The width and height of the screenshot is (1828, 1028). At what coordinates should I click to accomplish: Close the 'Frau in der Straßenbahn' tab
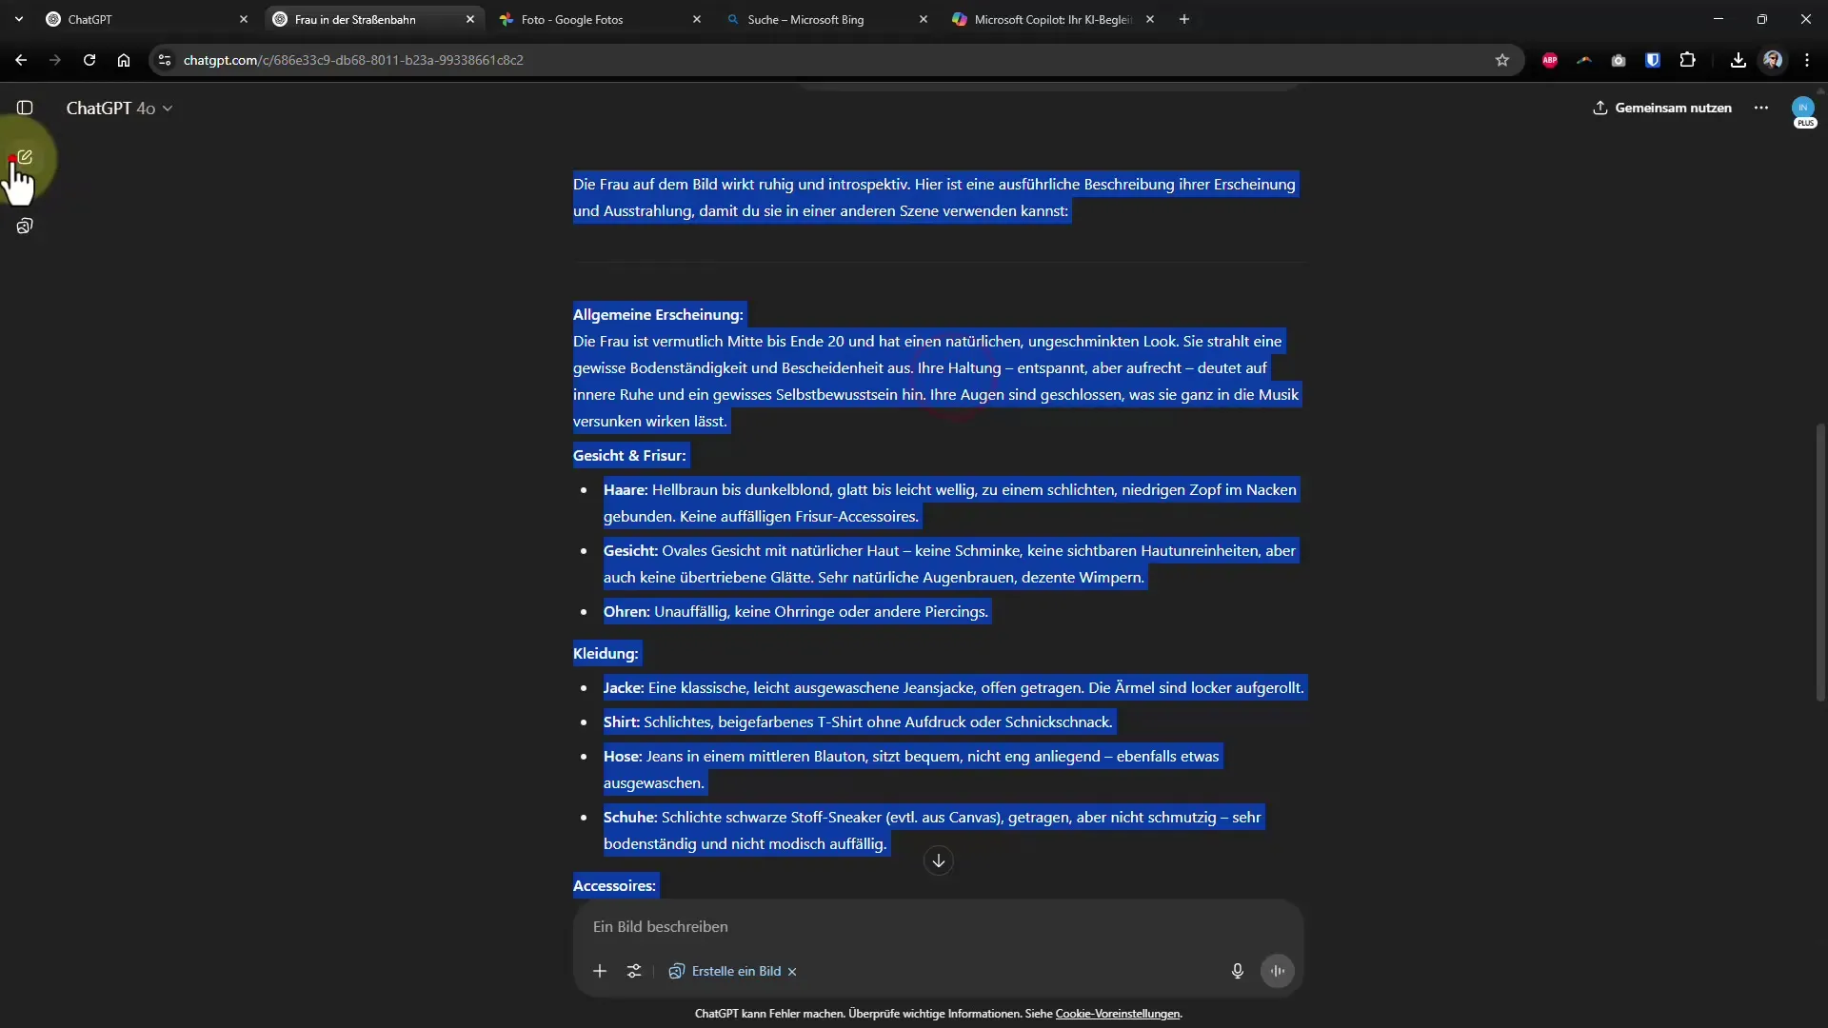tap(470, 19)
